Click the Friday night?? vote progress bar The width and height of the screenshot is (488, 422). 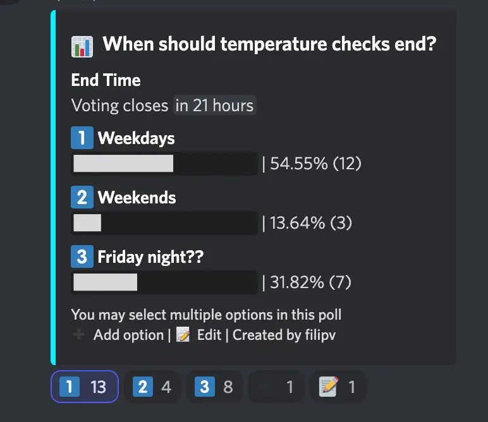pos(164,282)
